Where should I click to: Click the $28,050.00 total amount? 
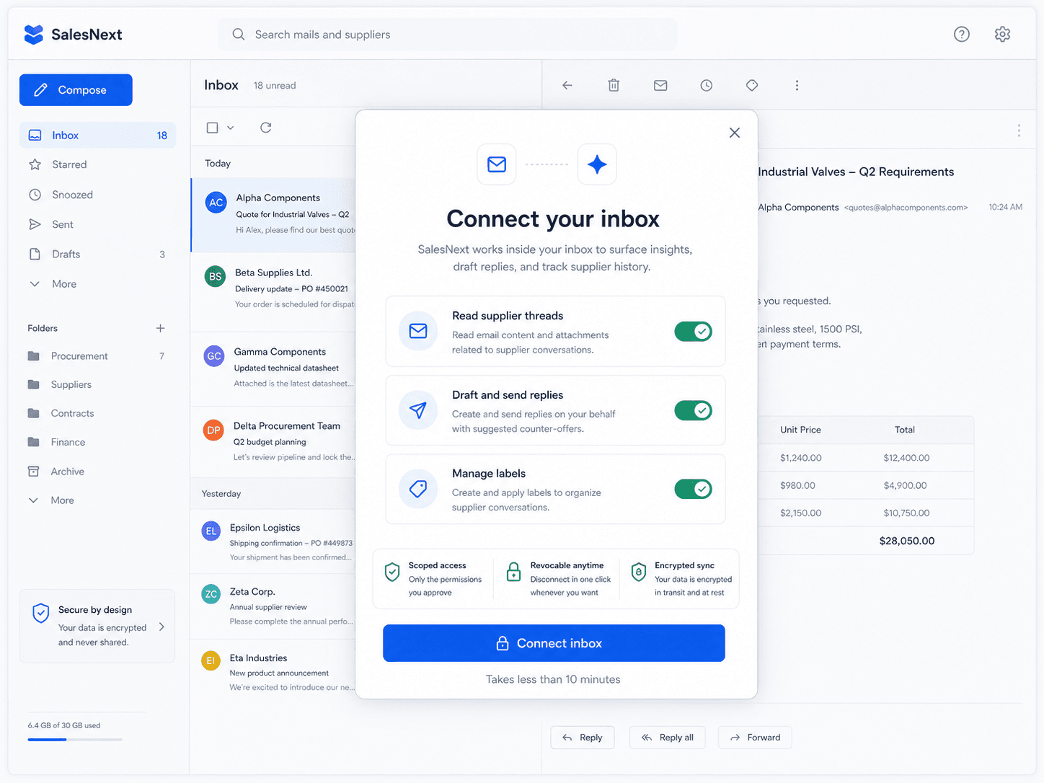pyautogui.click(x=907, y=541)
